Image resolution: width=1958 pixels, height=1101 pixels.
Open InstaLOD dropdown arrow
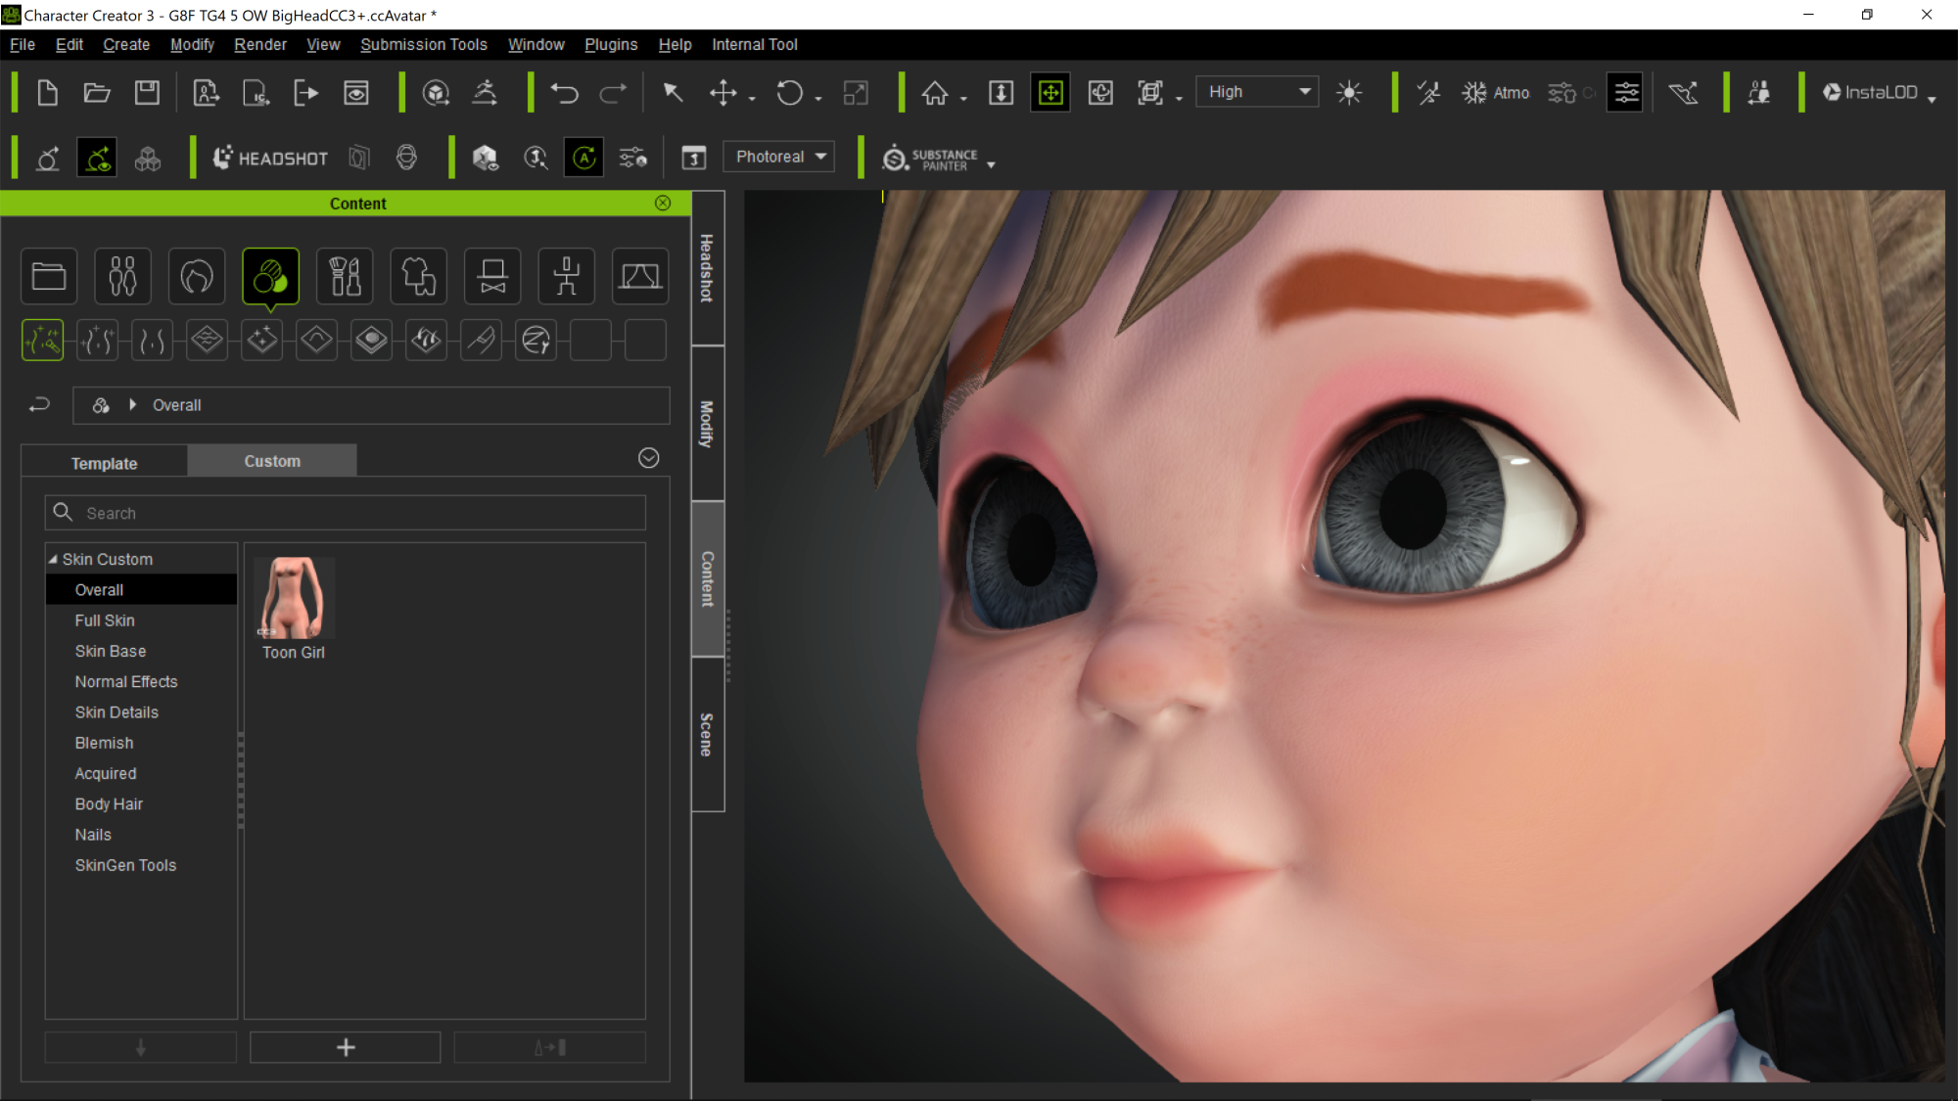click(x=1932, y=99)
